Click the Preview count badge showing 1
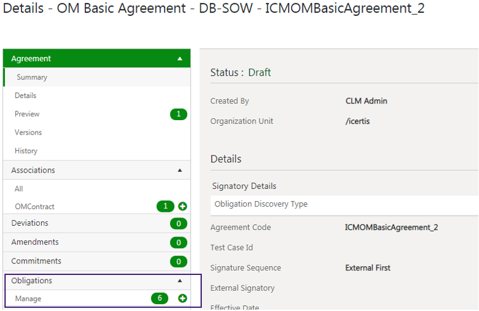This screenshot has width=479, height=311. coord(178,114)
